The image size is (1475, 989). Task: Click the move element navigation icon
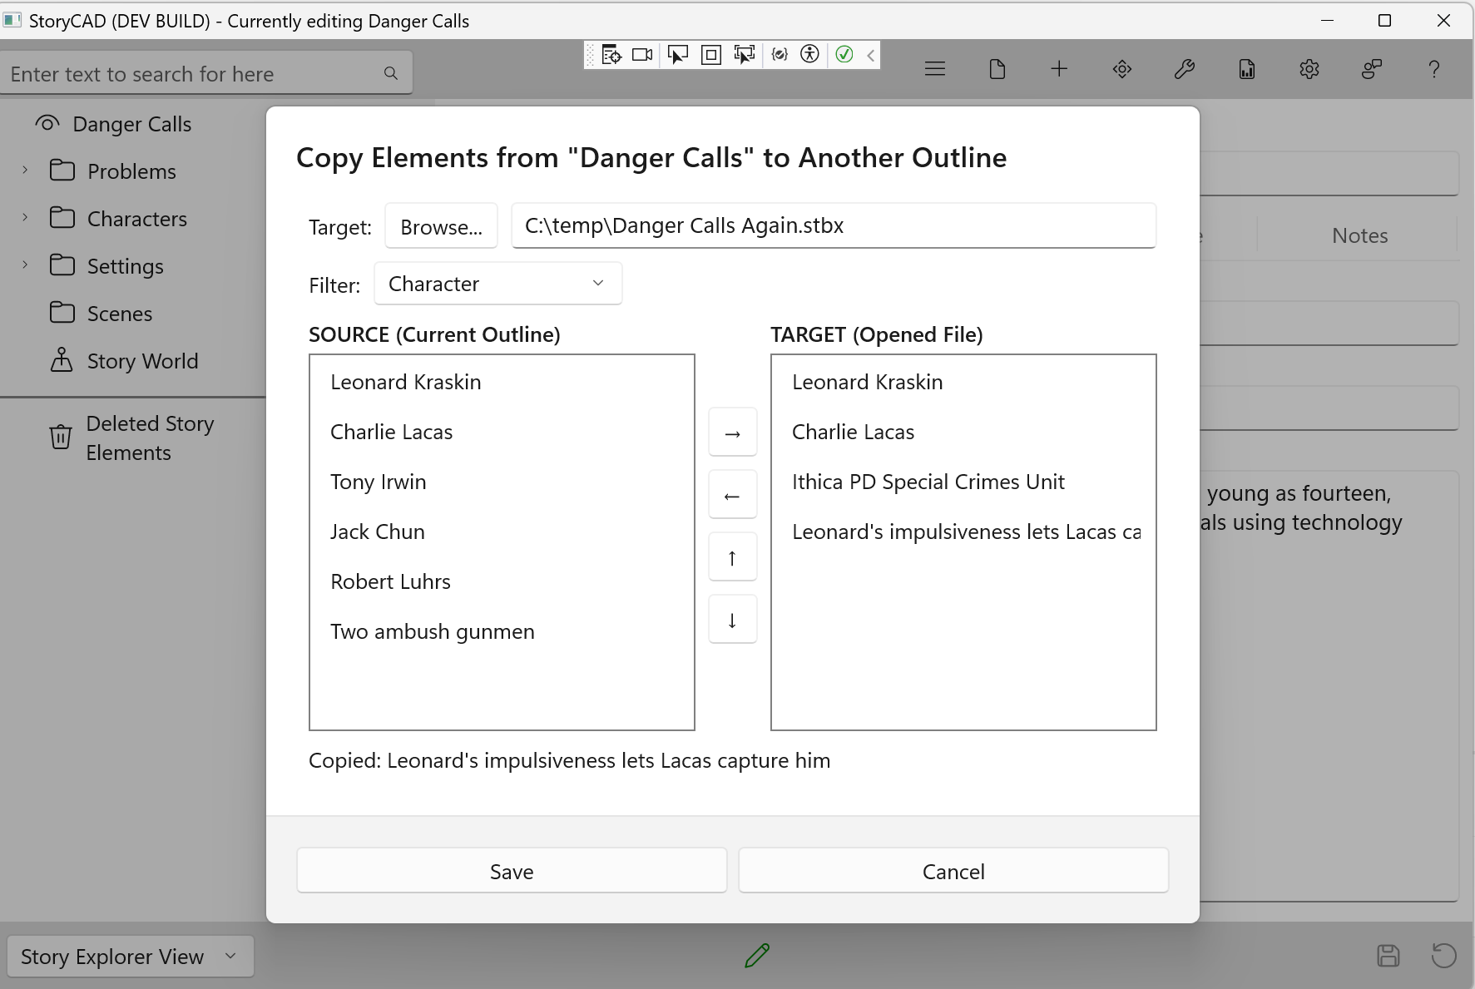tap(1121, 68)
